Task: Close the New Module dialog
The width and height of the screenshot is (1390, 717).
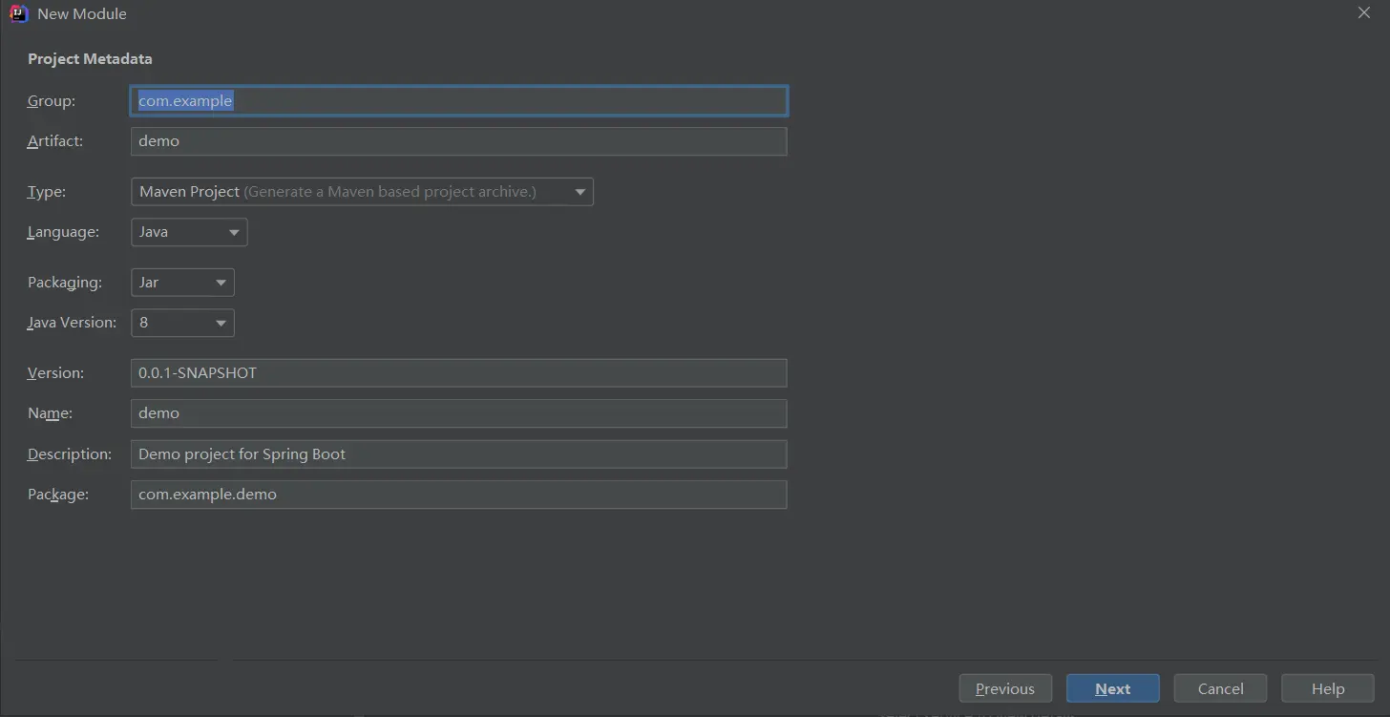Action: pos(1363,12)
